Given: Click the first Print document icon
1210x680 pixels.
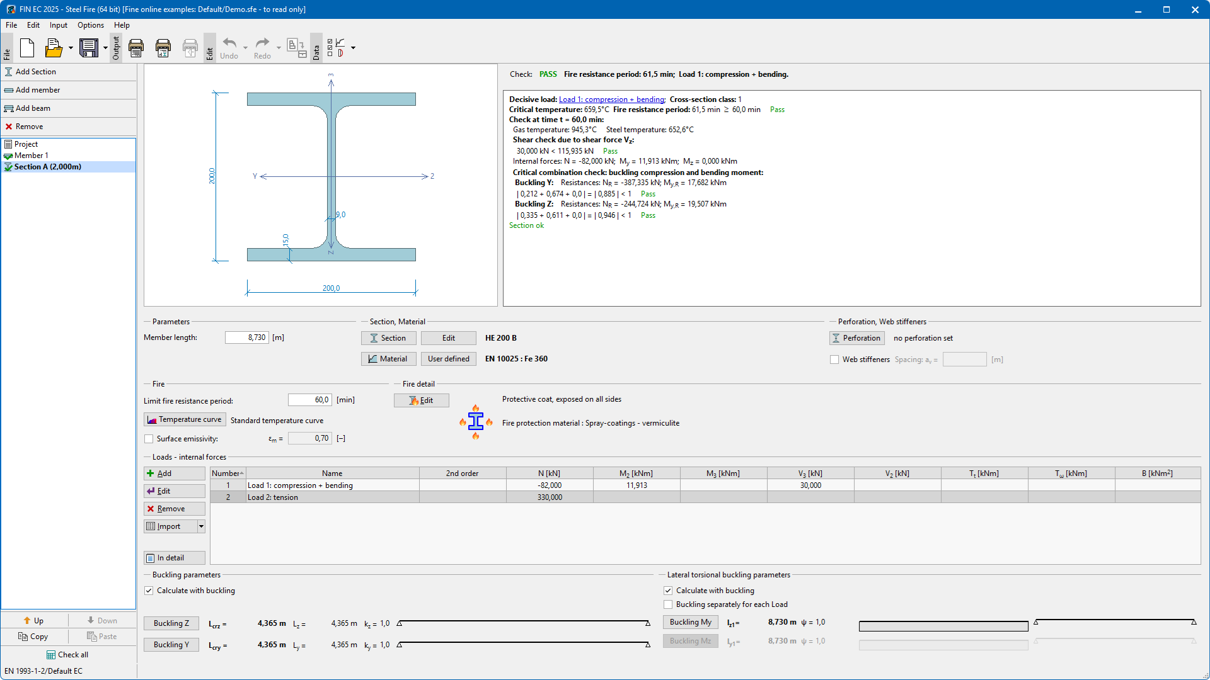Looking at the screenshot, I should [x=136, y=48].
